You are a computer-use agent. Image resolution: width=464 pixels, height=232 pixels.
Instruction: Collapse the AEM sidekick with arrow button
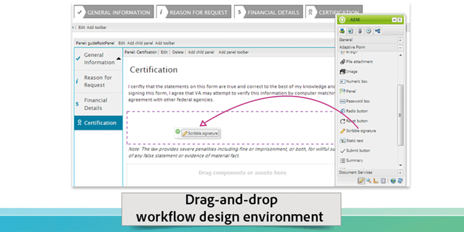pos(395,20)
